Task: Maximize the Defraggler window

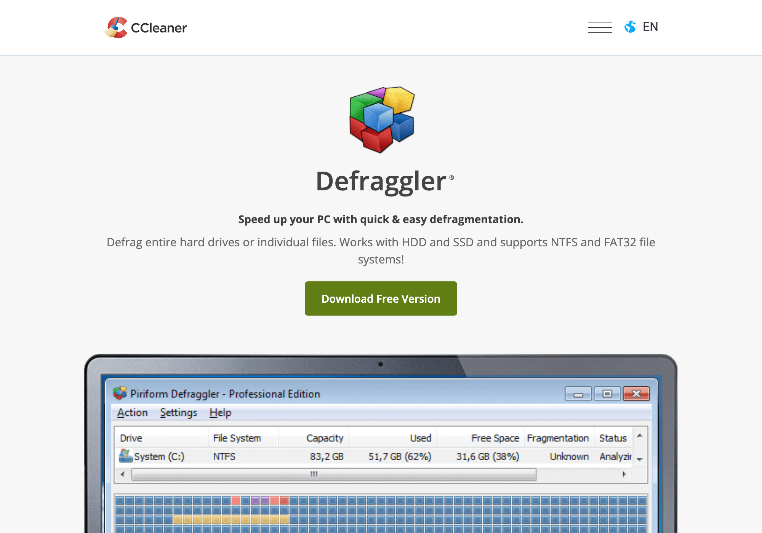Action: pyautogui.click(x=607, y=394)
